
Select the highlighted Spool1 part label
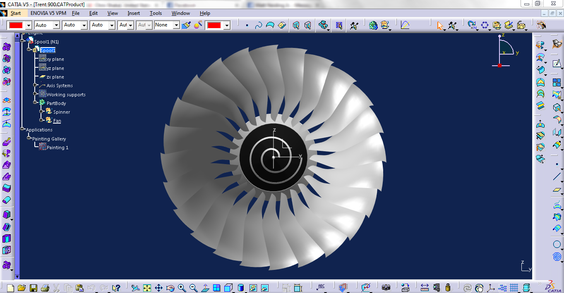[x=48, y=50]
